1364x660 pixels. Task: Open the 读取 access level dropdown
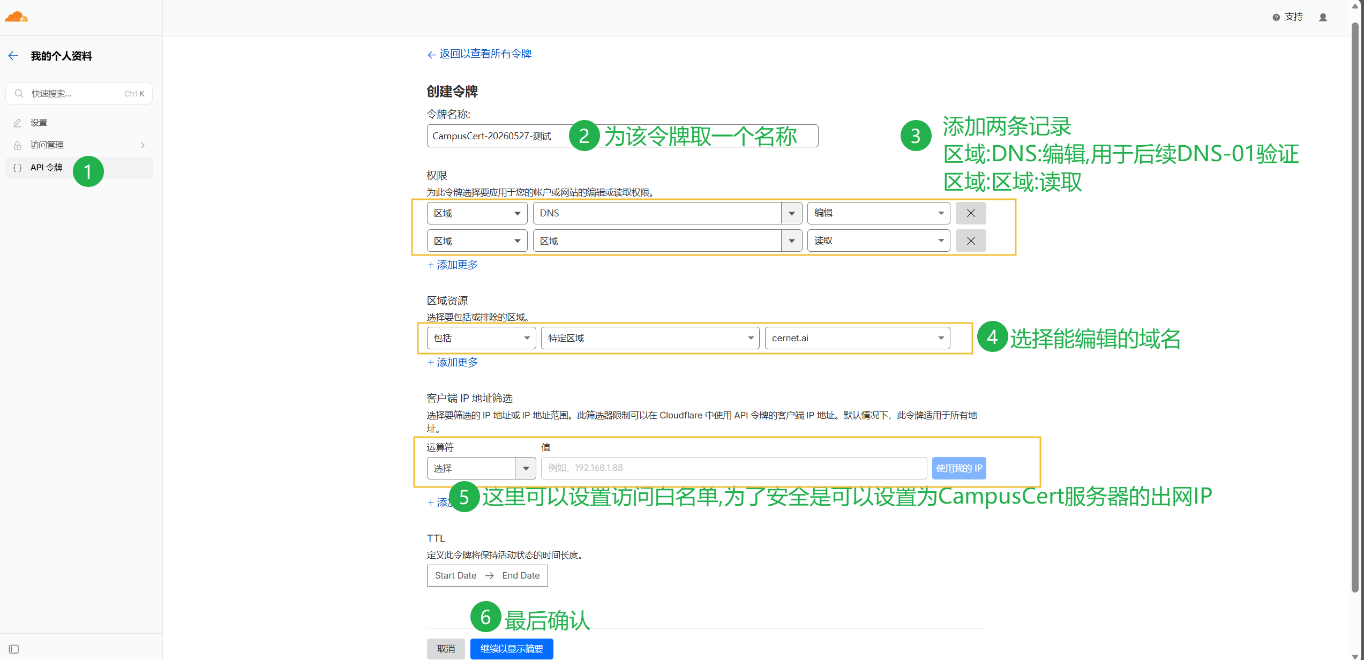(879, 241)
